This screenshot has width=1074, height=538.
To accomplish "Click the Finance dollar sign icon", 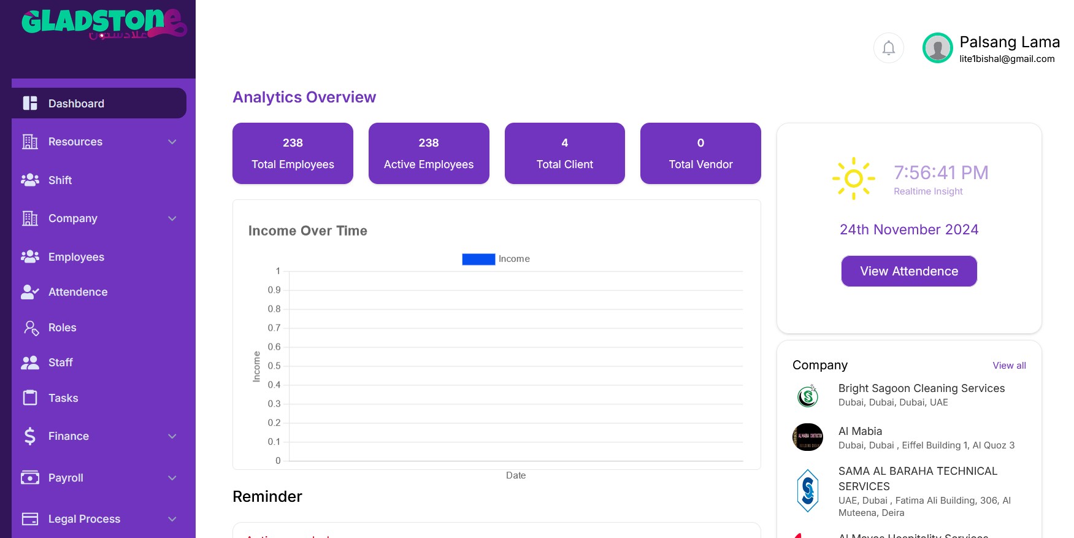I will (29, 436).
